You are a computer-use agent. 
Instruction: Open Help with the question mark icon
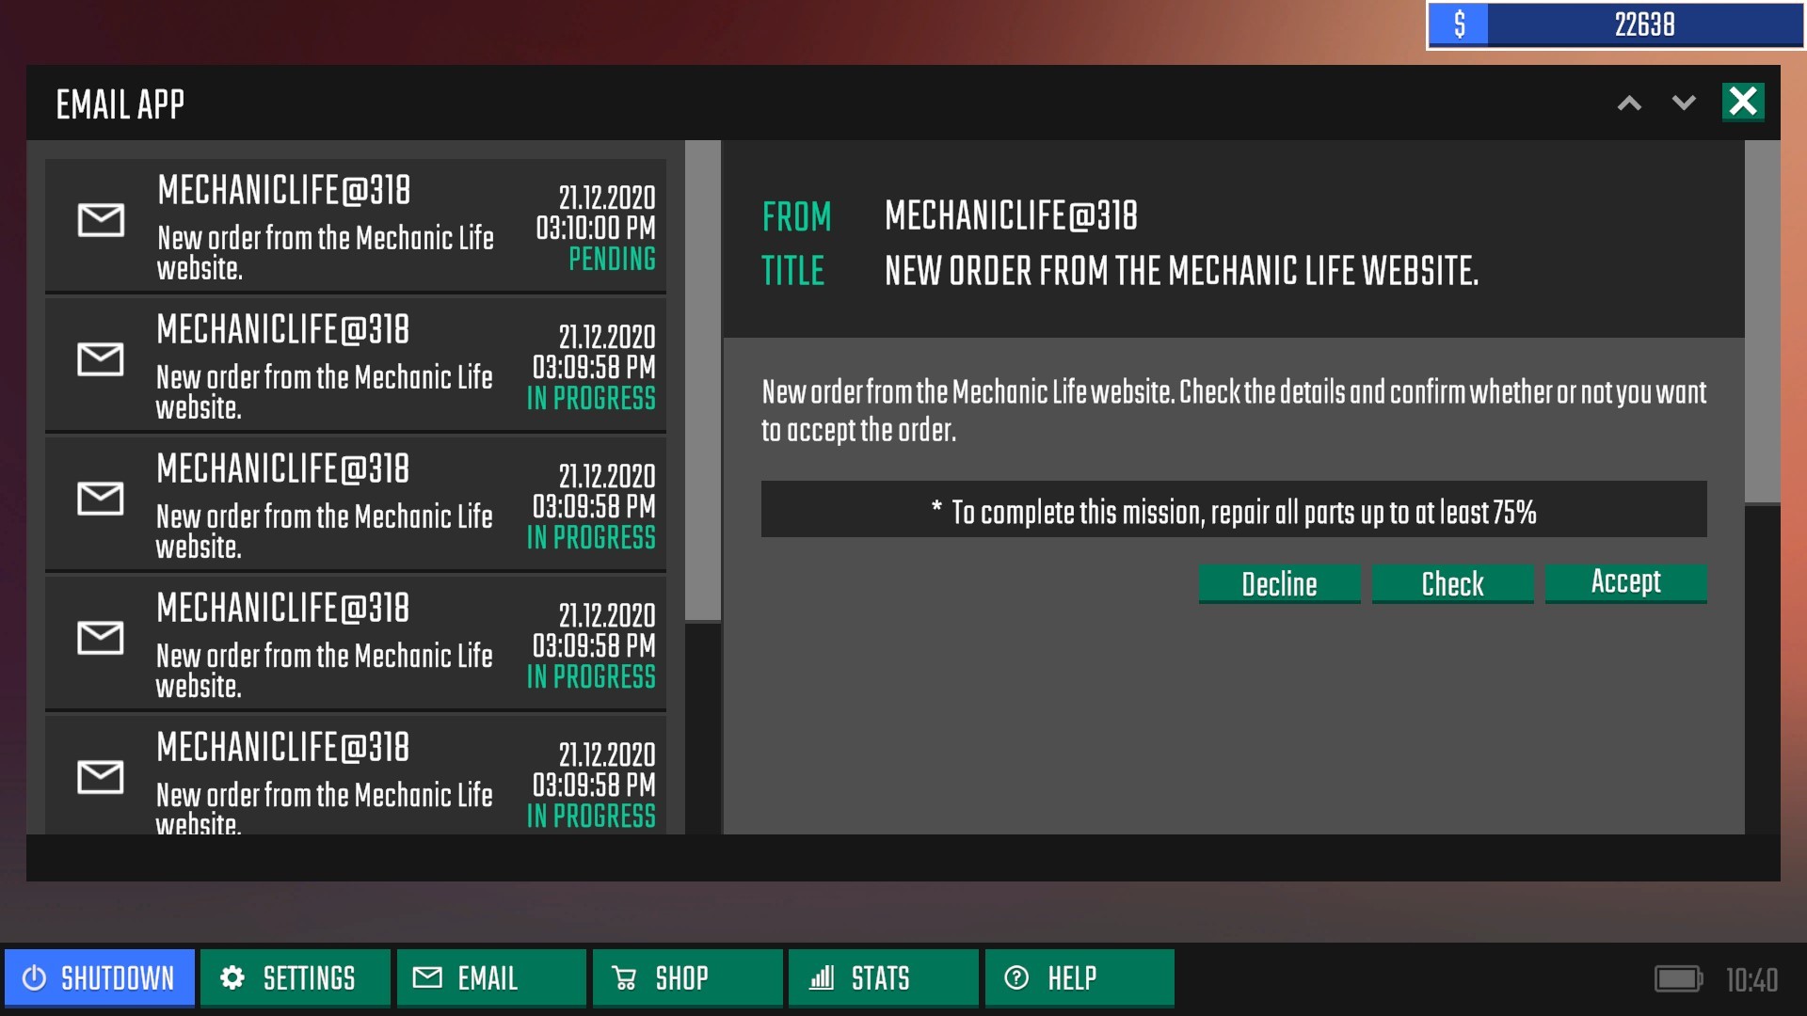pyautogui.click(x=1016, y=977)
